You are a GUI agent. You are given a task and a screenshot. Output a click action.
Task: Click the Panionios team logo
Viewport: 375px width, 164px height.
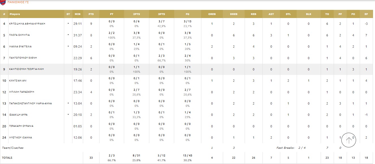(3, 2)
